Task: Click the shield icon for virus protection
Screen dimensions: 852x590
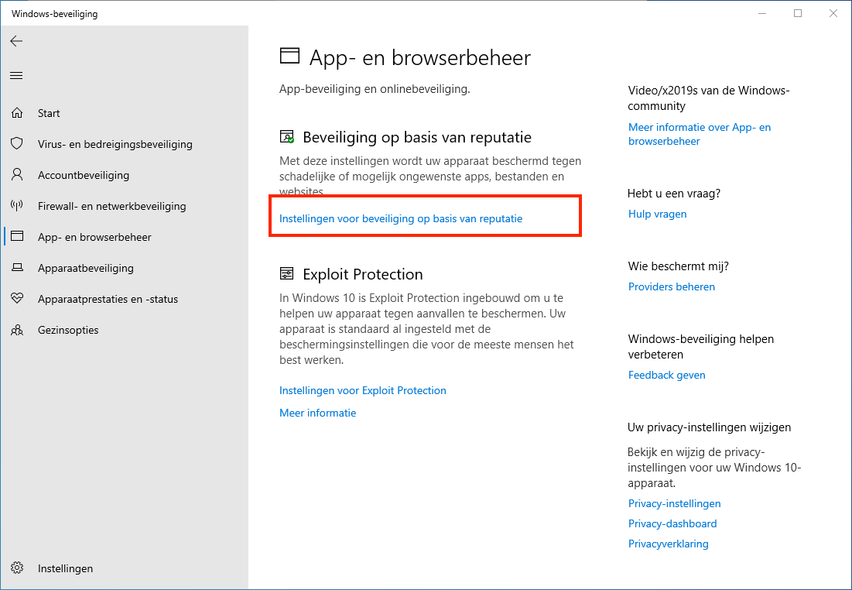Action: 16,144
